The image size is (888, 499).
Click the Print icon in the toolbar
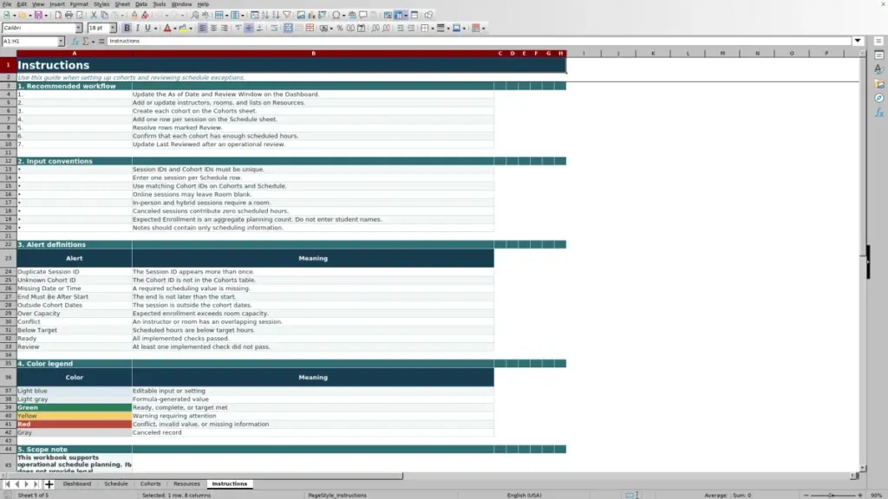[x=69, y=16]
